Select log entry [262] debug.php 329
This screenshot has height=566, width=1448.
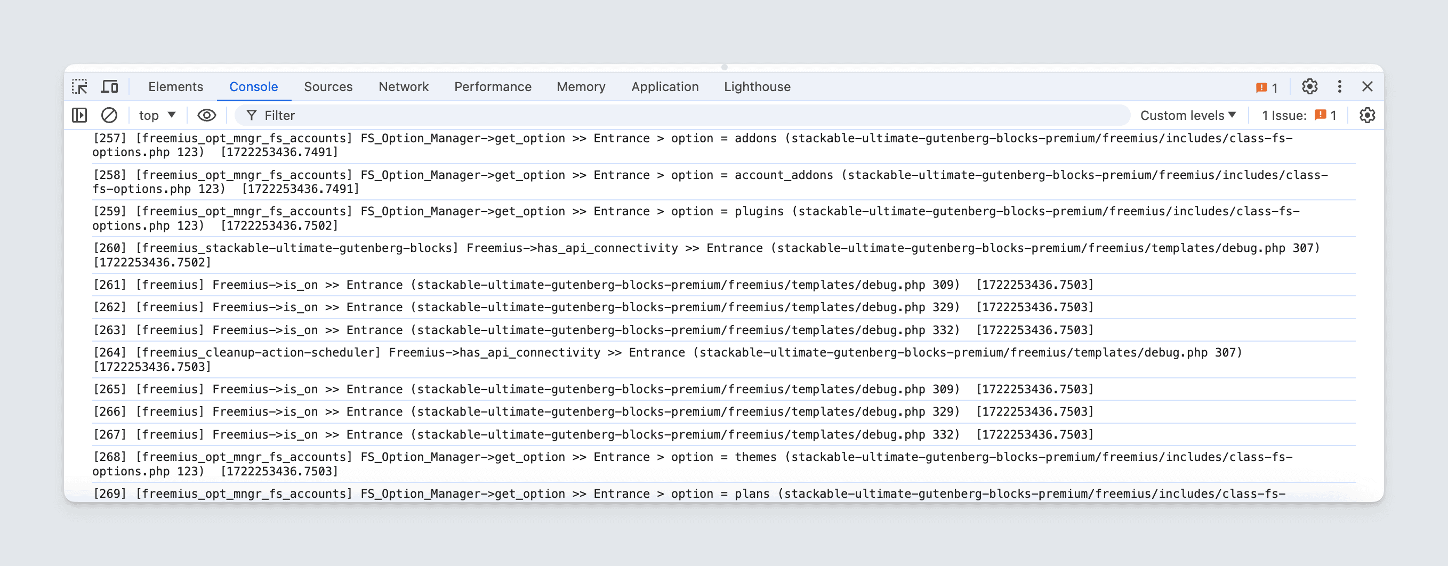(724, 308)
